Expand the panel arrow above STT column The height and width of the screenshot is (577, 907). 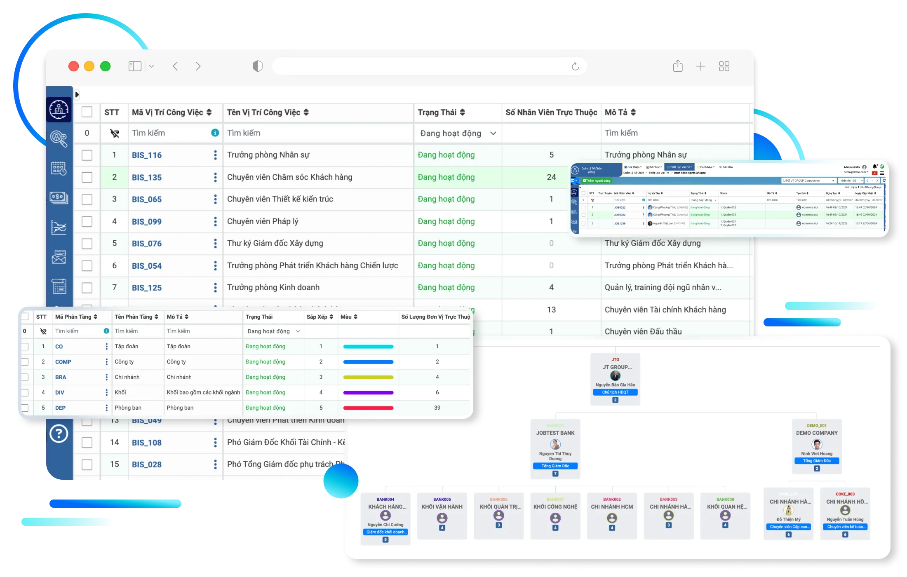pos(77,94)
